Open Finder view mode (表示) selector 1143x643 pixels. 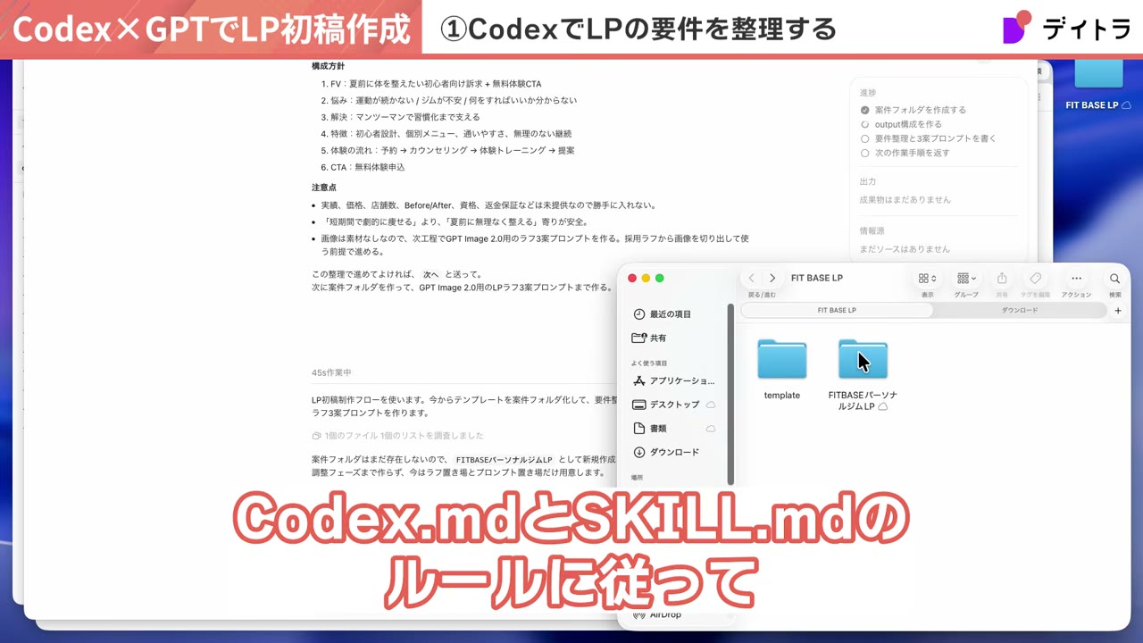pos(928,279)
